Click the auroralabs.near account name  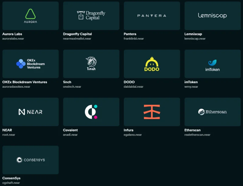[13, 39]
